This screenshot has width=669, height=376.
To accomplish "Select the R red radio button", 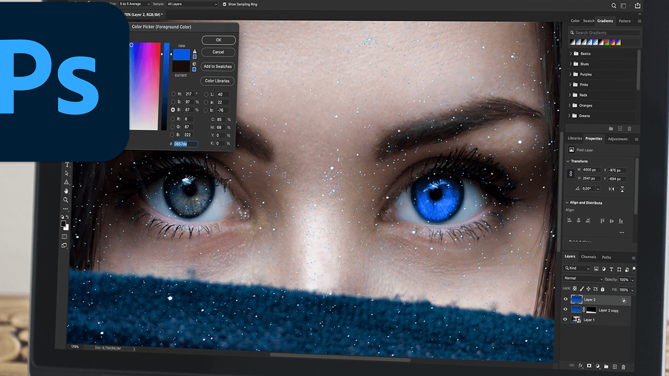I will [172, 119].
